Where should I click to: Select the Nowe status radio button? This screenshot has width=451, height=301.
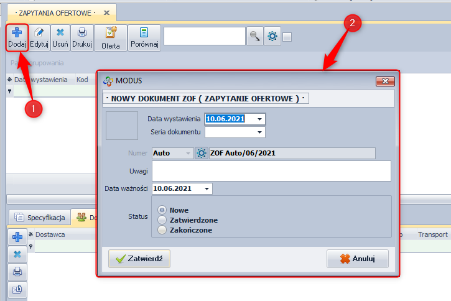tap(163, 210)
